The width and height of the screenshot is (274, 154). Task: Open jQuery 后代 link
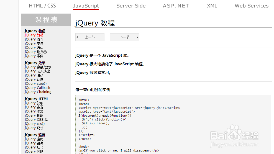pos(34,147)
